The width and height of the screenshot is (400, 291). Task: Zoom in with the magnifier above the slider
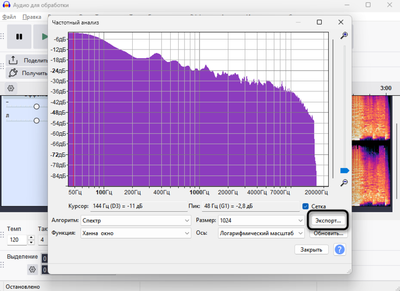(344, 35)
